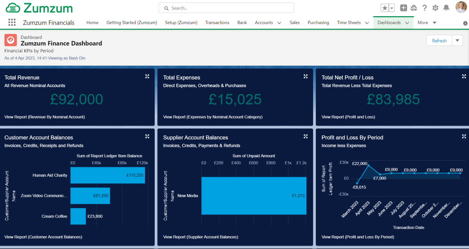This screenshot has width=469, height=249.
Task: Open the dropdown beside Refresh
Action: tap(457, 41)
